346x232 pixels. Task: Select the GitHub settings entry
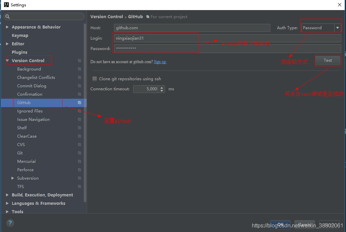[24, 103]
